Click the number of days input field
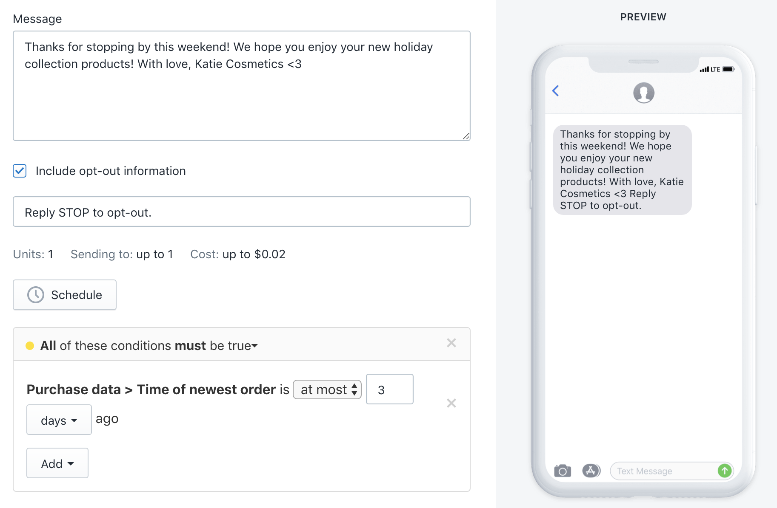Viewport: 777px width, 508px height. click(x=390, y=389)
